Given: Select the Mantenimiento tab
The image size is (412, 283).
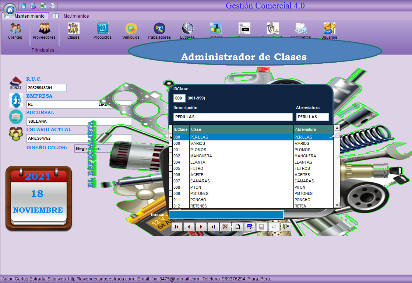Looking at the screenshot, I should (29, 16).
